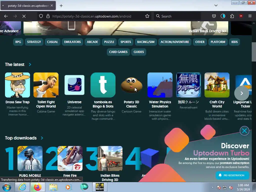
Task: Open the Extensions puzzle icon
Action: click(232, 16)
